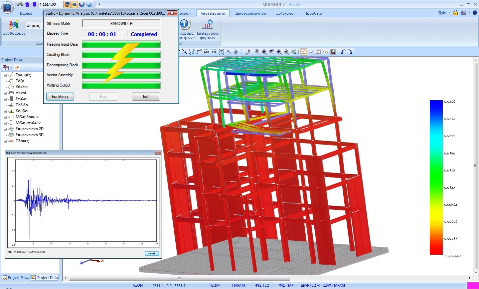
Task: Click the Stop button in analysis dialog
Action: click(x=103, y=97)
